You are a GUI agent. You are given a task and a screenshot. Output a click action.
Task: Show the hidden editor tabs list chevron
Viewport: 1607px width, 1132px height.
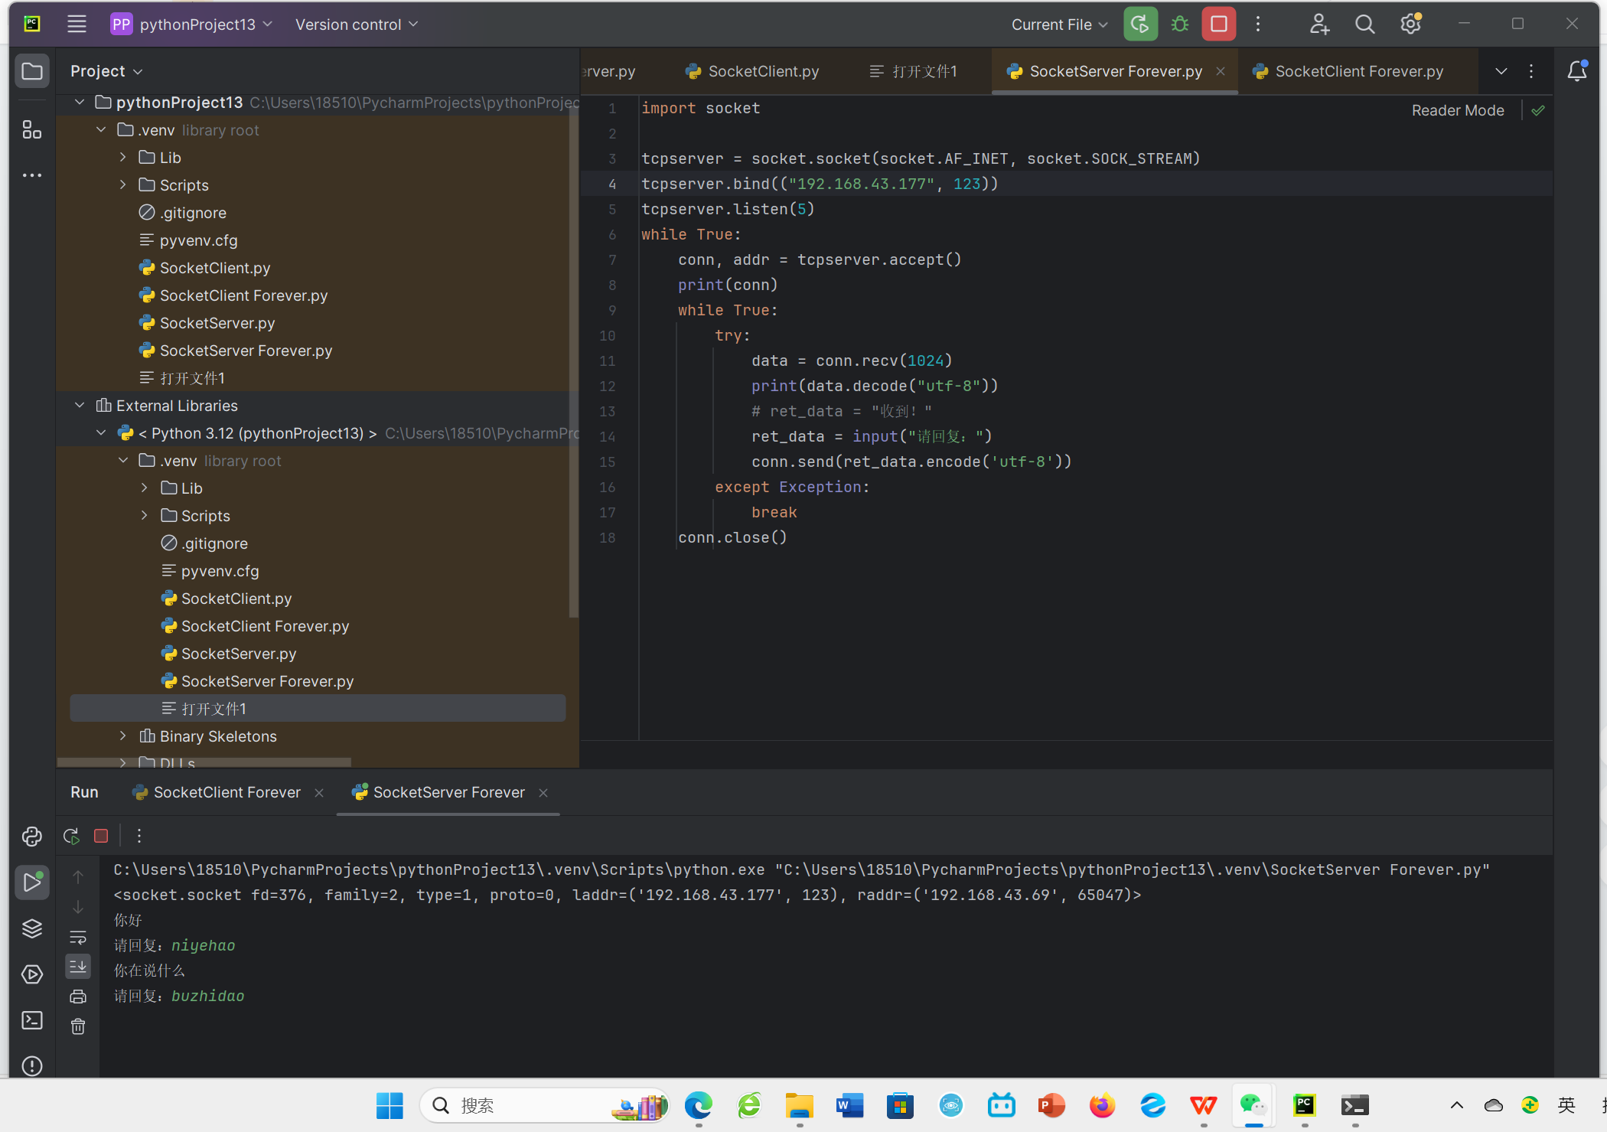tap(1501, 71)
